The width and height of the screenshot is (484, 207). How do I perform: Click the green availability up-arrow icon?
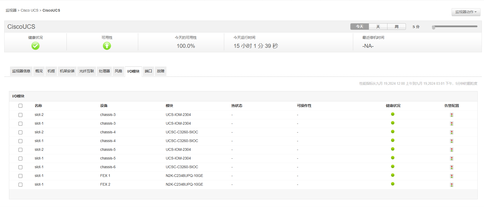[107, 46]
